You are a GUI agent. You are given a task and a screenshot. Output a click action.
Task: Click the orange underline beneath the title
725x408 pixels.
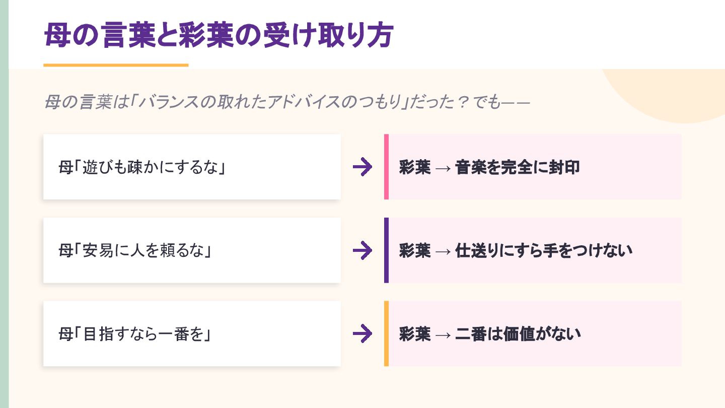[x=116, y=65]
